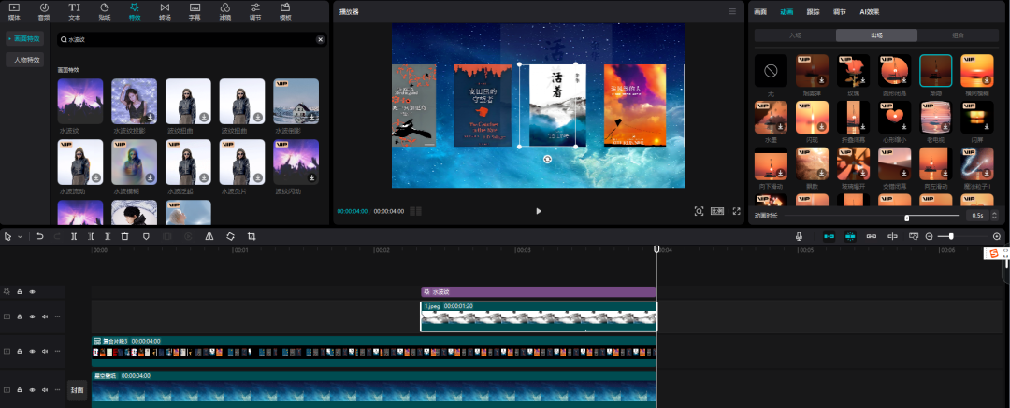This screenshot has width=1010, height=408.
Task: Toggle auto snapping in timeline toolbar
Action: pos(850,237)
